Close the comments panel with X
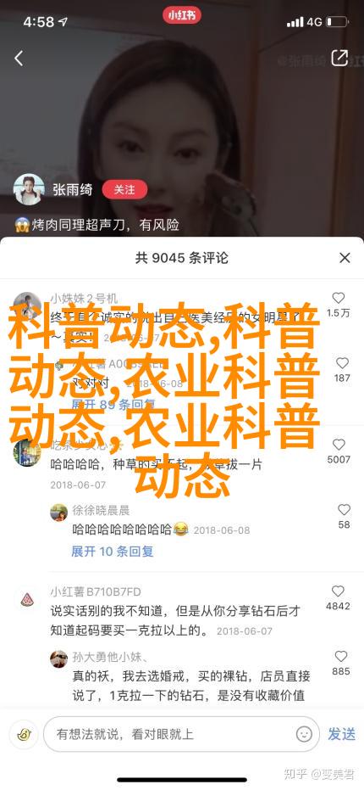Screen dimensions: 364x790 point(345,258)
